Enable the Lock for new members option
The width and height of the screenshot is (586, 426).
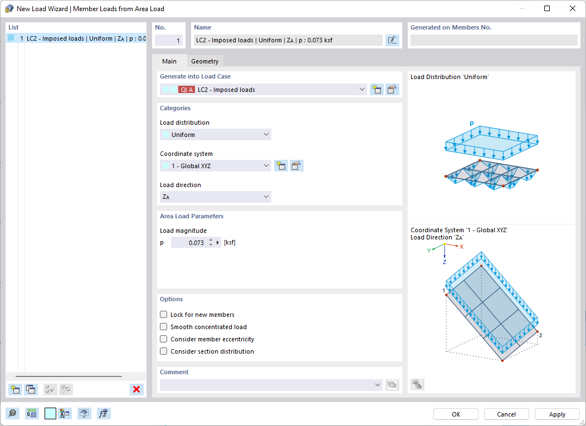[x=163, y=314]
